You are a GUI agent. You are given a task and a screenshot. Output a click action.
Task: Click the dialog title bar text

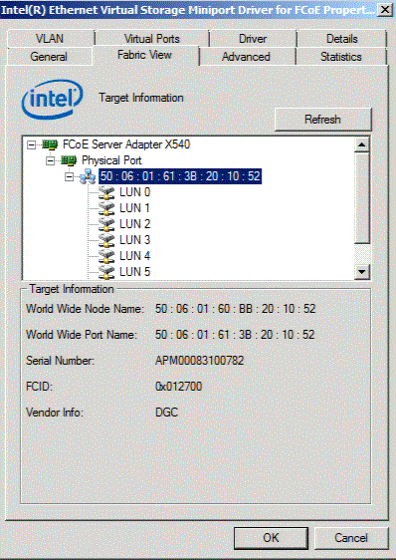tap(188, 9)
